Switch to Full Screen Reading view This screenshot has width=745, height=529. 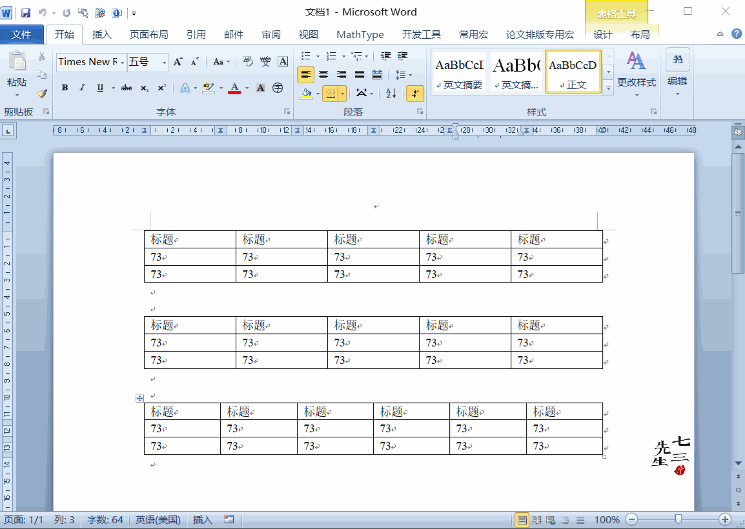[537, 520]
